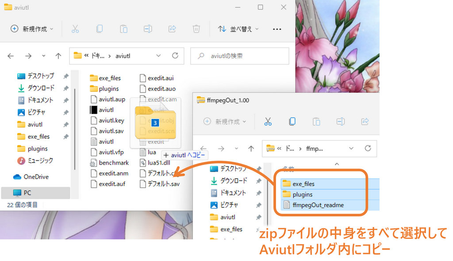The width and height of the screenshot is (453, 261).
Task: Select plugins folder in aviutl file list
Action: coord(104,88)
